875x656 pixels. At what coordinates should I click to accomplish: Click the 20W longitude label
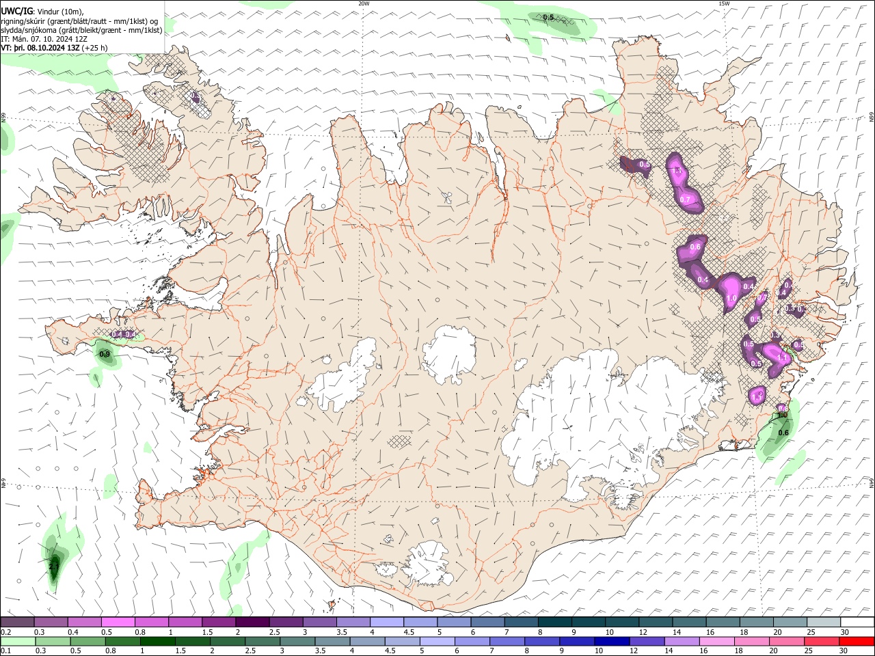pos(364,3)
